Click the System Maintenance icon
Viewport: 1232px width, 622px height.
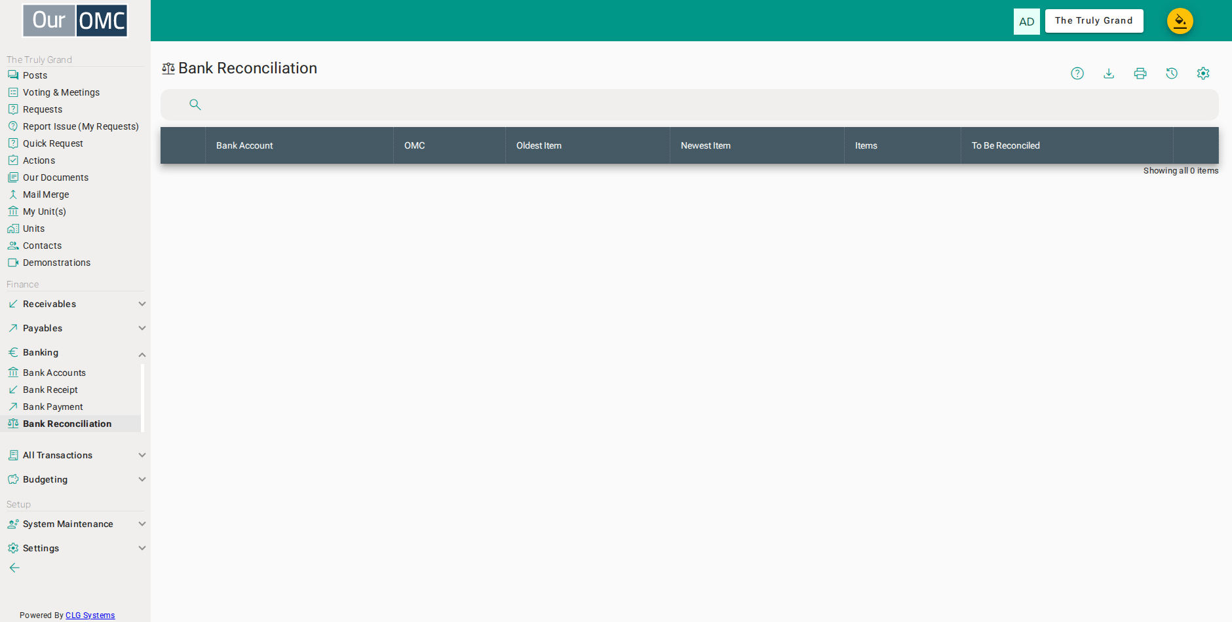[x=13, y=524]
